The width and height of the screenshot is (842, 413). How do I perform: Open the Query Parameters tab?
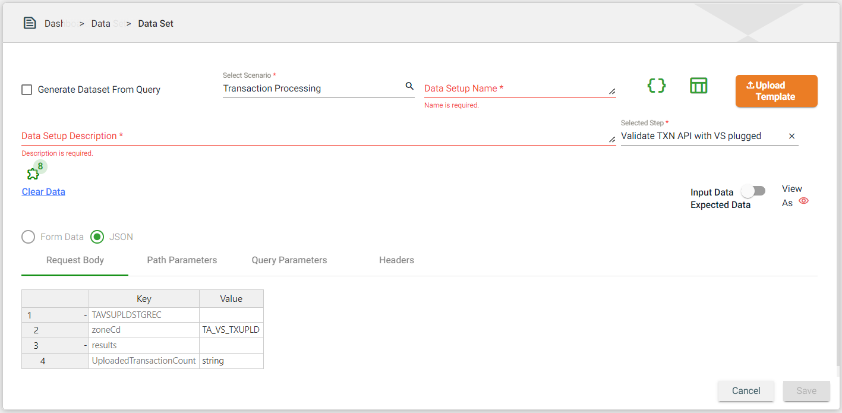[289, 260]
